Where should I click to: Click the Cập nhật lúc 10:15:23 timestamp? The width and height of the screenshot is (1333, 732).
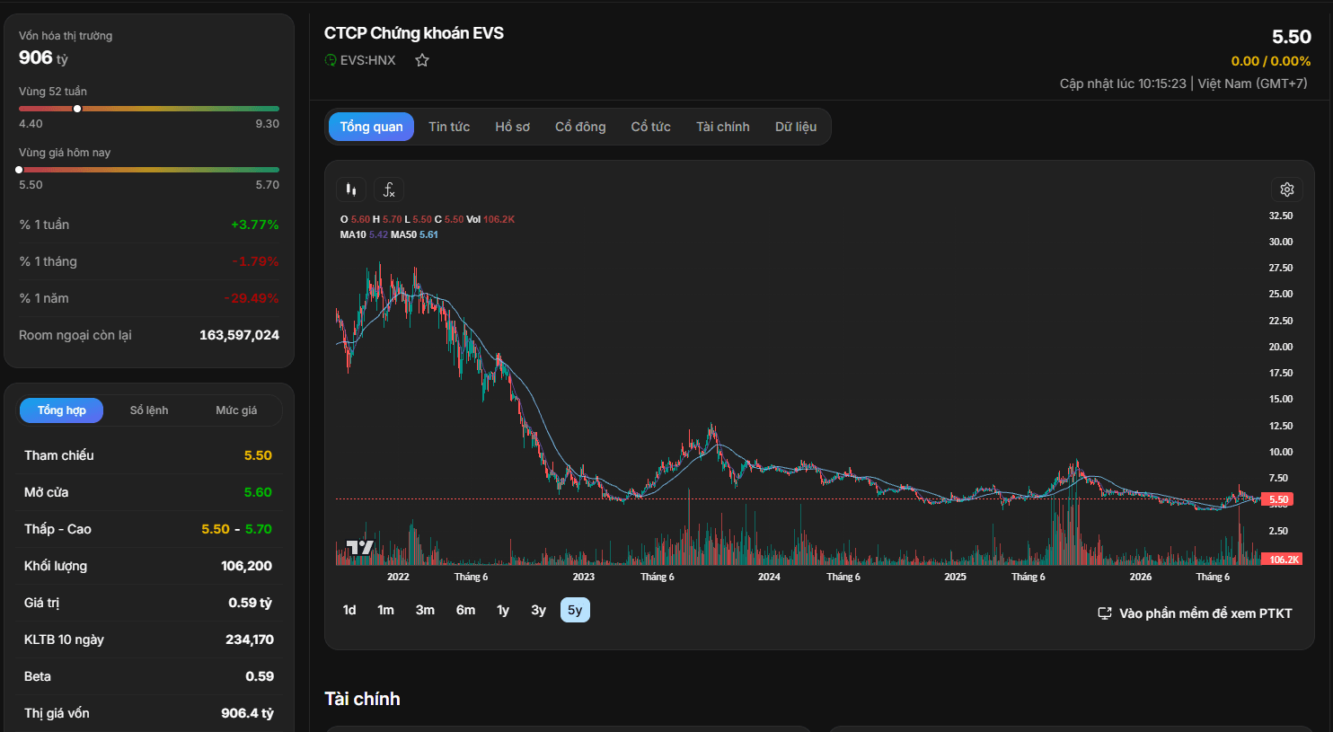coord(1123,84)
